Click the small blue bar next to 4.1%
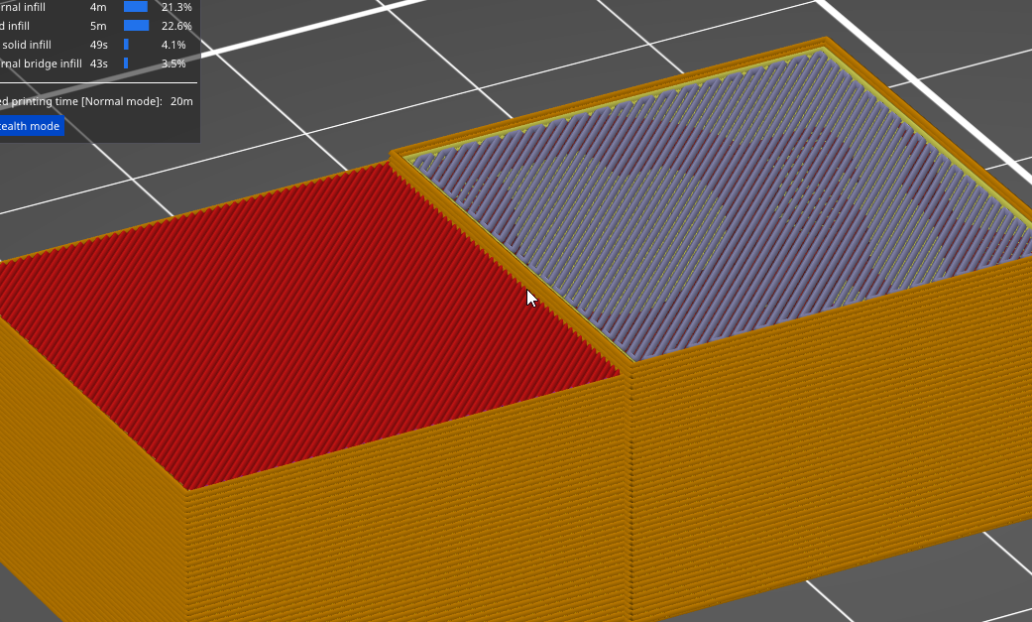Viewport: 1032px width, 622px height. [126, 45]
